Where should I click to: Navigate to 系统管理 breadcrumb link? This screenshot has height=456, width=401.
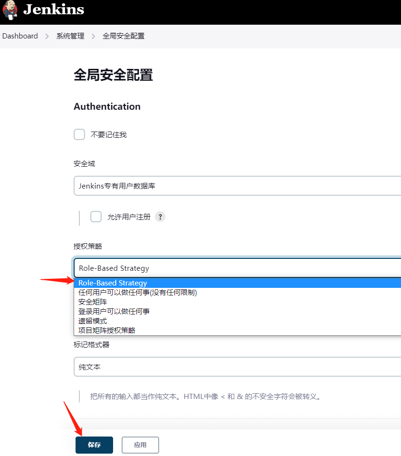pyautogui.click(x=70, y=36)
